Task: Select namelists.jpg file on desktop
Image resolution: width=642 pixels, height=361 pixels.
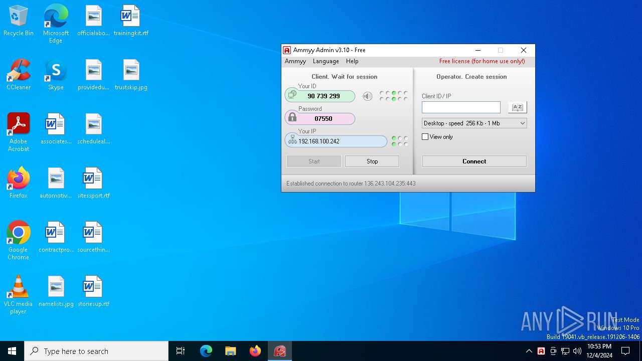Action: (56, 291)
